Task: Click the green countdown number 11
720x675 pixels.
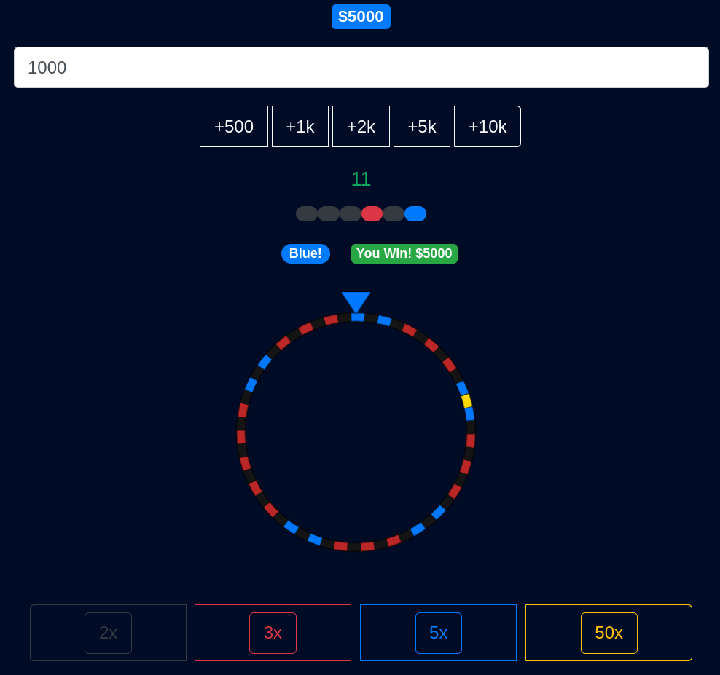Action: point(361,179)
